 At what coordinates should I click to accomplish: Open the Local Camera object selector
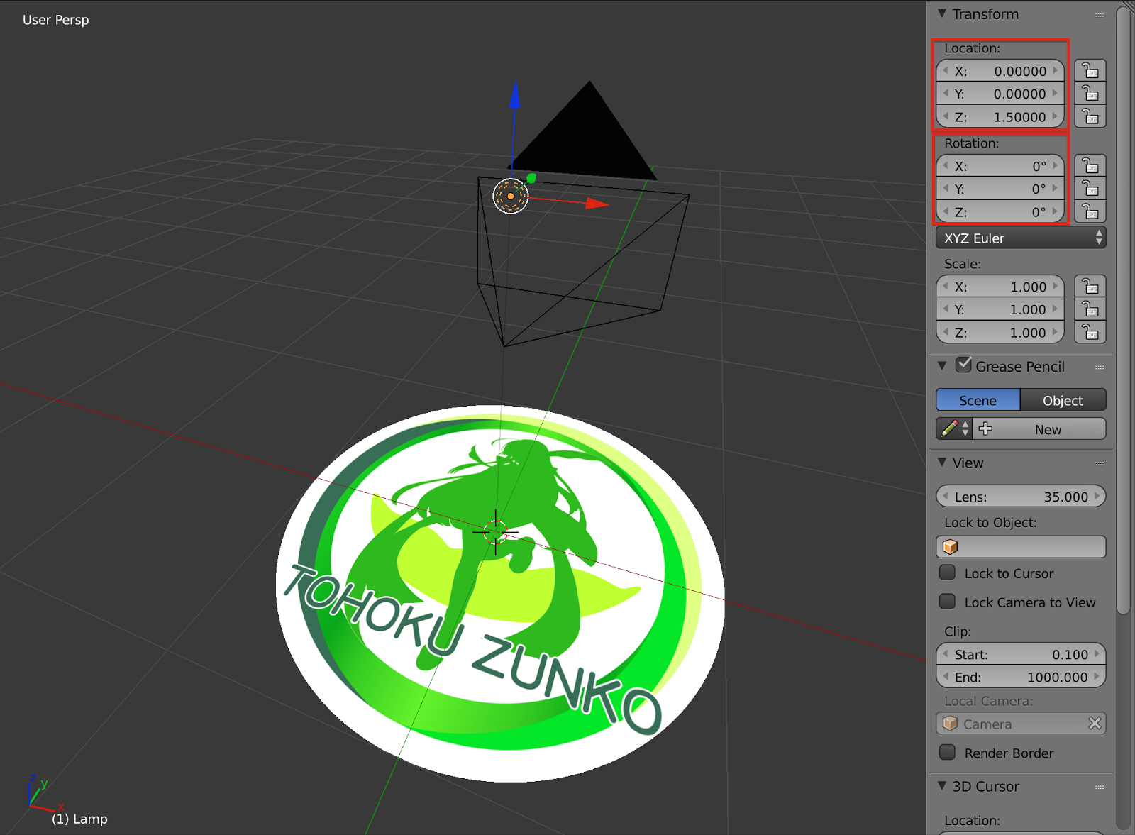pos(1011,724)
